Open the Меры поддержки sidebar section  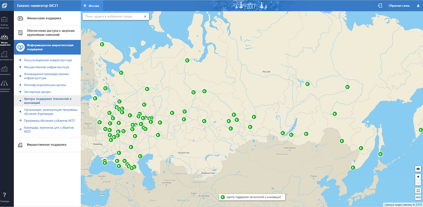5,39
